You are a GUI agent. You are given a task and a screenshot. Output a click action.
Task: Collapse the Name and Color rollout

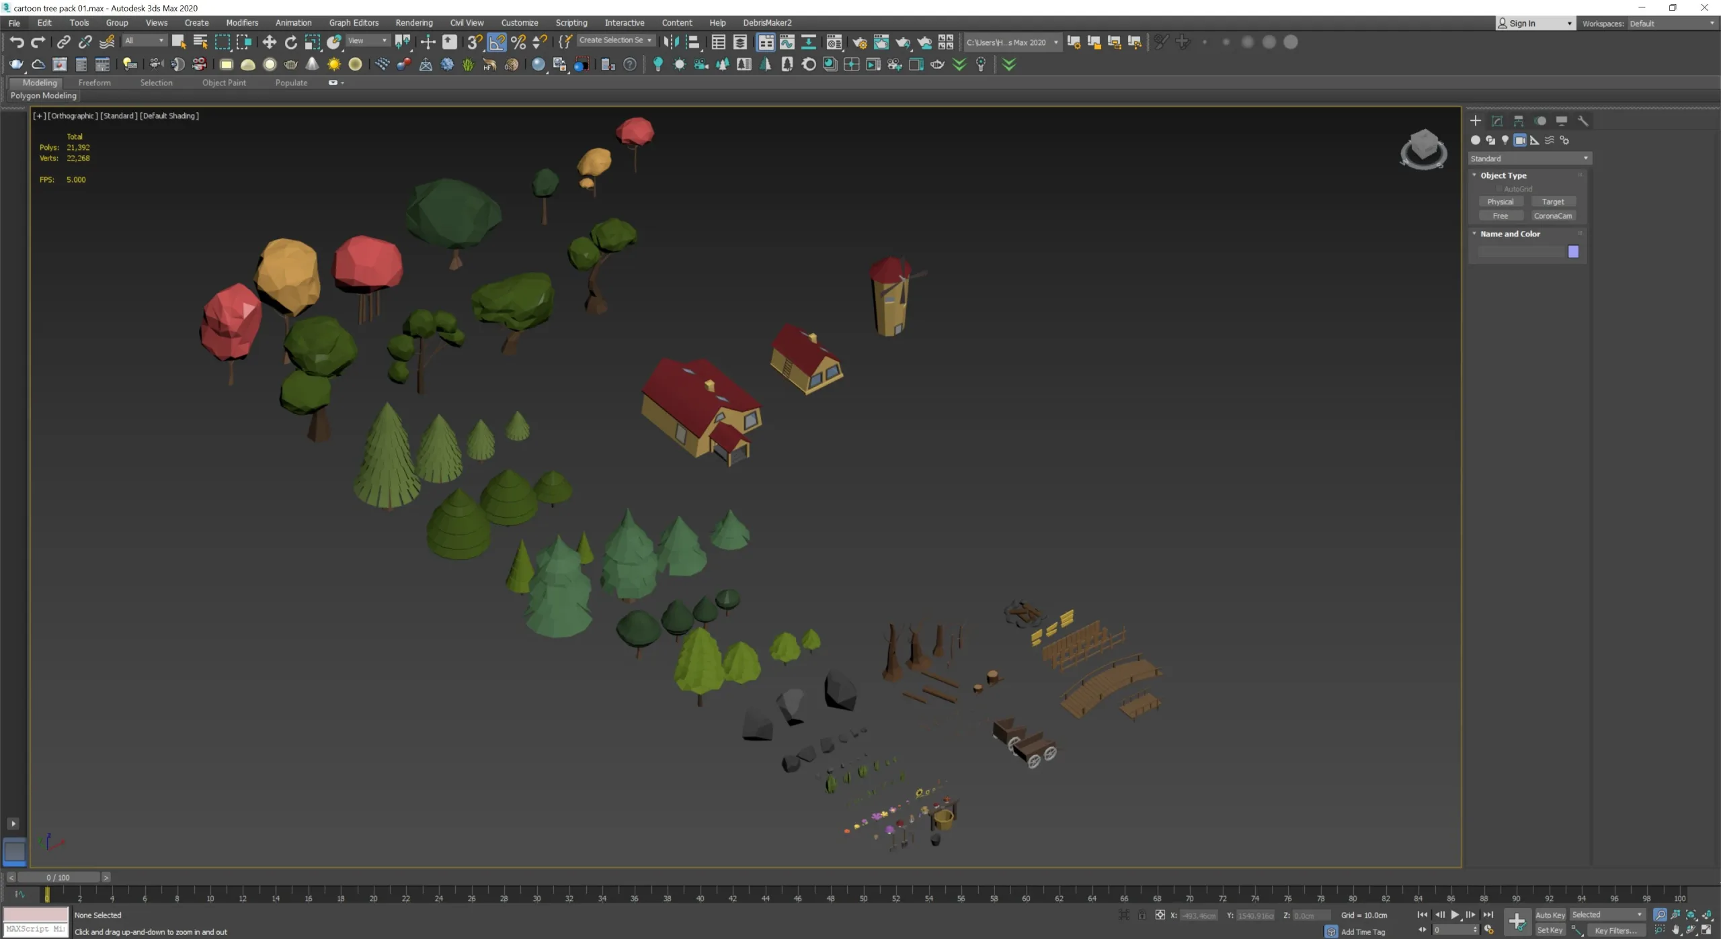[x=1510, y=234]
